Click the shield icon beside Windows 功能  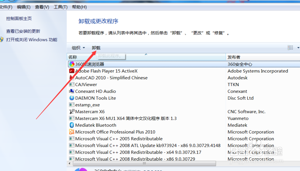[2, 40]
